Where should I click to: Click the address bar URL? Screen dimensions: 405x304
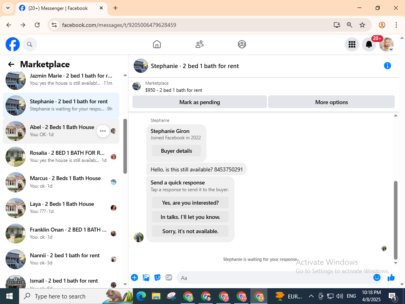tap(119, 25)
